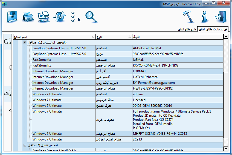The width and height of the screenshot is (232, 155).
Task: Select partial key value 2C9T3
Action: (x=178, y=139)
